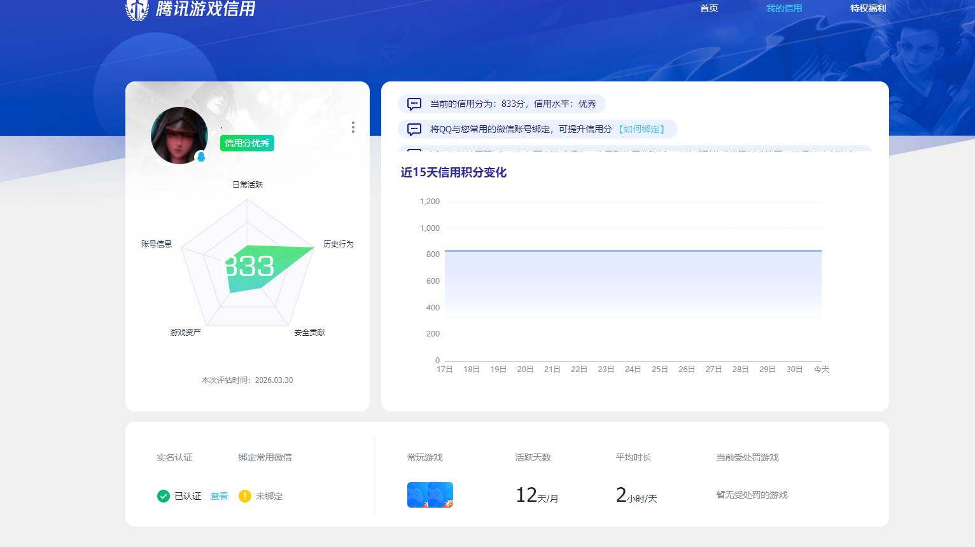Click chat icon beside current credit score message
Image resolution: width=975 pixels, height=547 pixels.
414,104
